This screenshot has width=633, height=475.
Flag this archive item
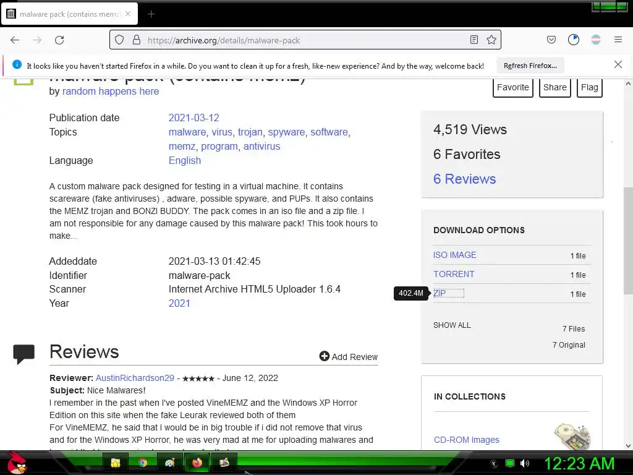(589, 88)
